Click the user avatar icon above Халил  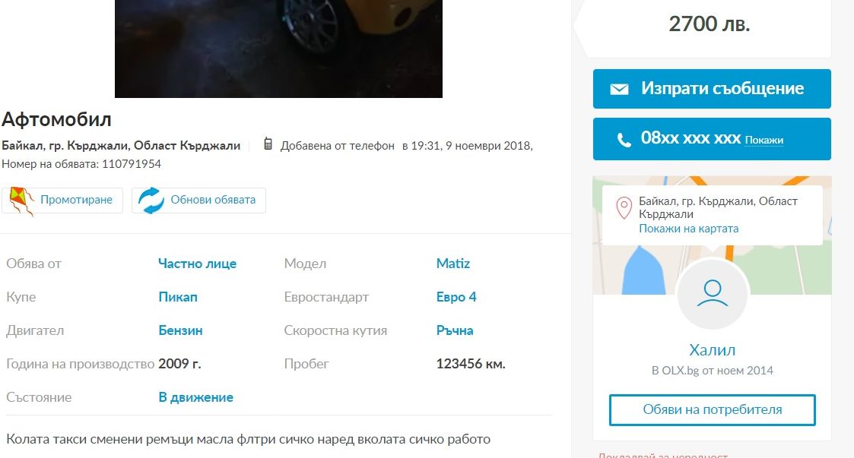(713, 294)
